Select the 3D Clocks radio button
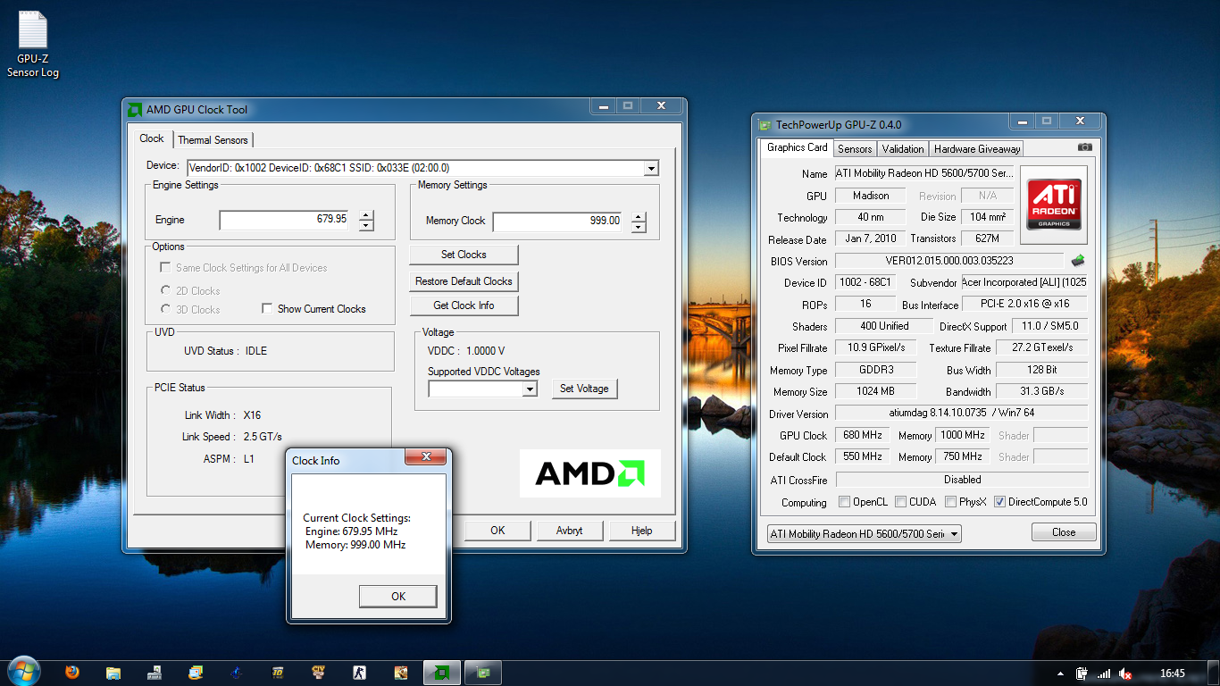Image resolution: width=1220 pixels, height=686 pixels. 165,309
